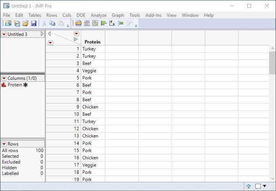Image resolution: width=276 pixels, height=191 pixels.
Task: Open the Rows menu
Action: tap(52, 15)
